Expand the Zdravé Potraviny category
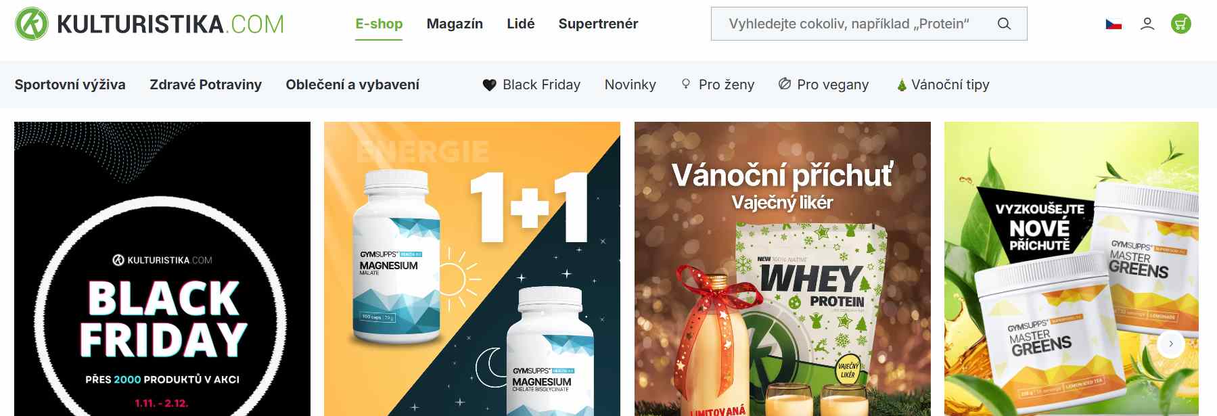The height and width of the screenshot is (416, 1217). 206,85
